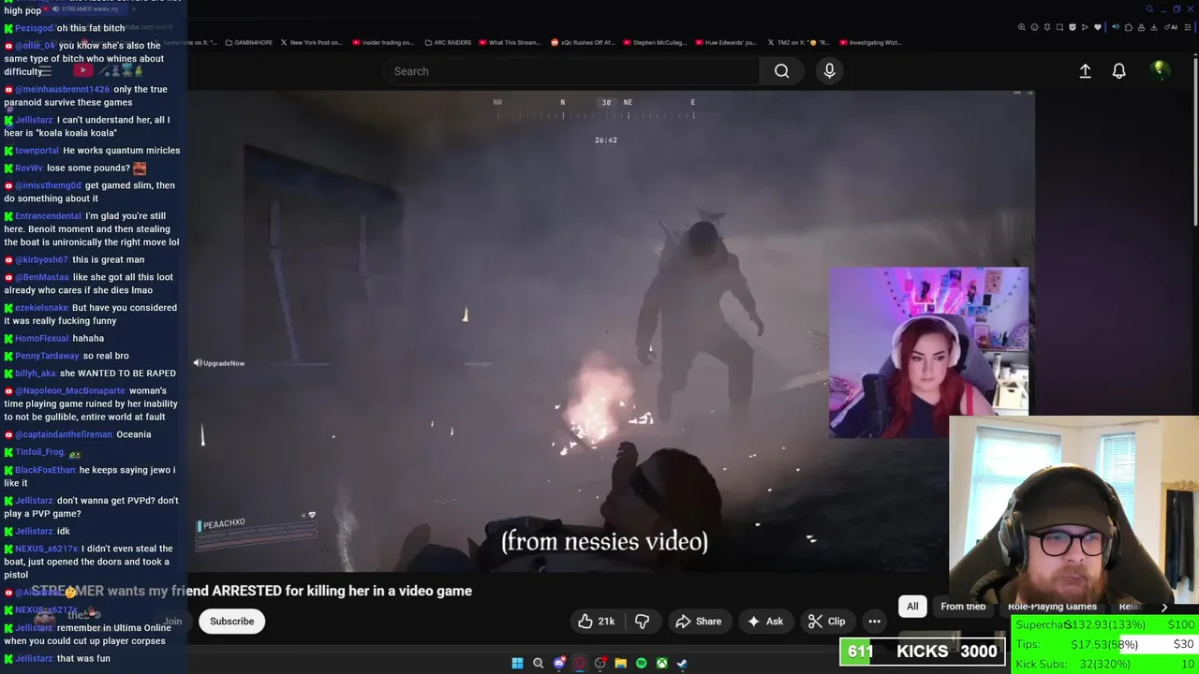Select the From theb... filter chip

click(x=963, y=607)
